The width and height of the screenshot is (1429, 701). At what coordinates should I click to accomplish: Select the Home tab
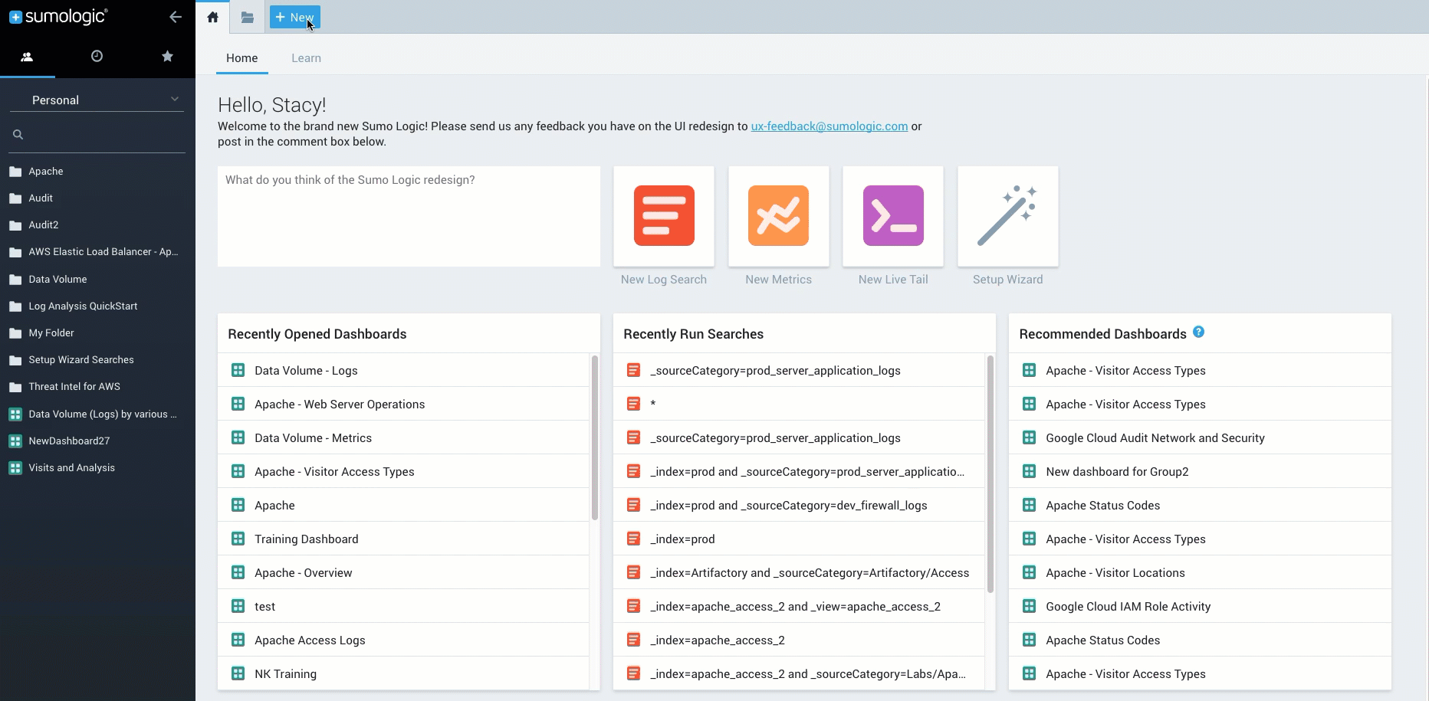pyautogui.click(x=241, y=58)
